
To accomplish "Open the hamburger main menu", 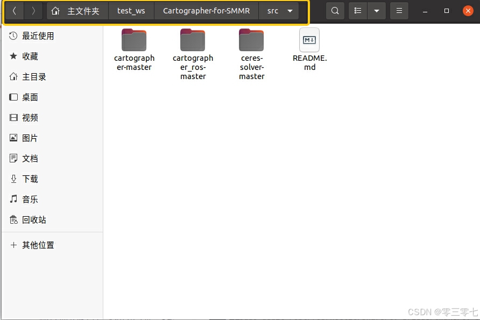I will (x=399, y=11).
